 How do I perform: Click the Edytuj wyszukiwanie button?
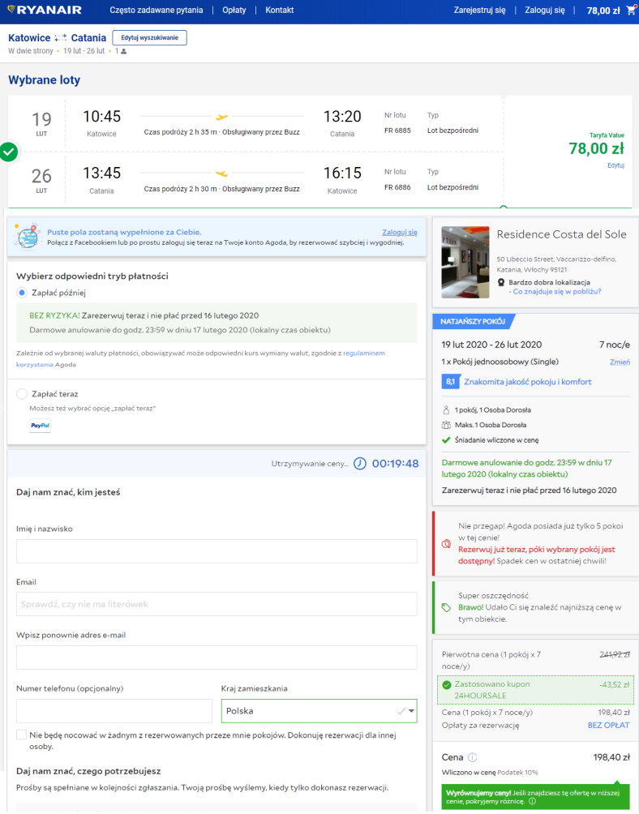(149, 37)
